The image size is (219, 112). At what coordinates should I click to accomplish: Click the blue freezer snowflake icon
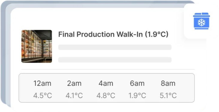click(201, 21)
